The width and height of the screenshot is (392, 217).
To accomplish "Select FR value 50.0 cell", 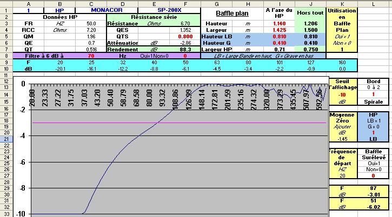I will point(91,23).
